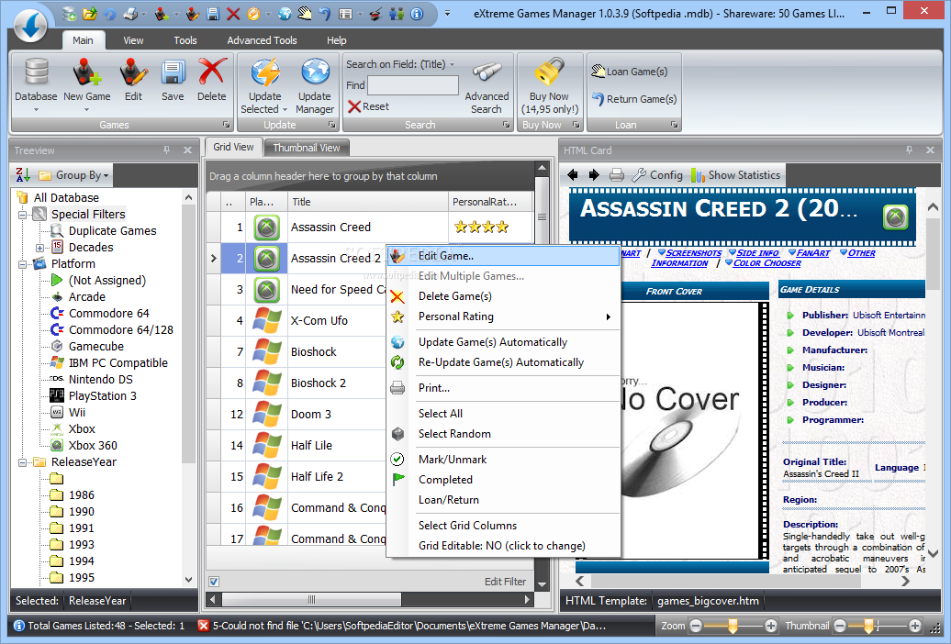951x644 pixels.
Task: Open the quick access toolbar customize dropdown
Action: (x=448, y=13)
